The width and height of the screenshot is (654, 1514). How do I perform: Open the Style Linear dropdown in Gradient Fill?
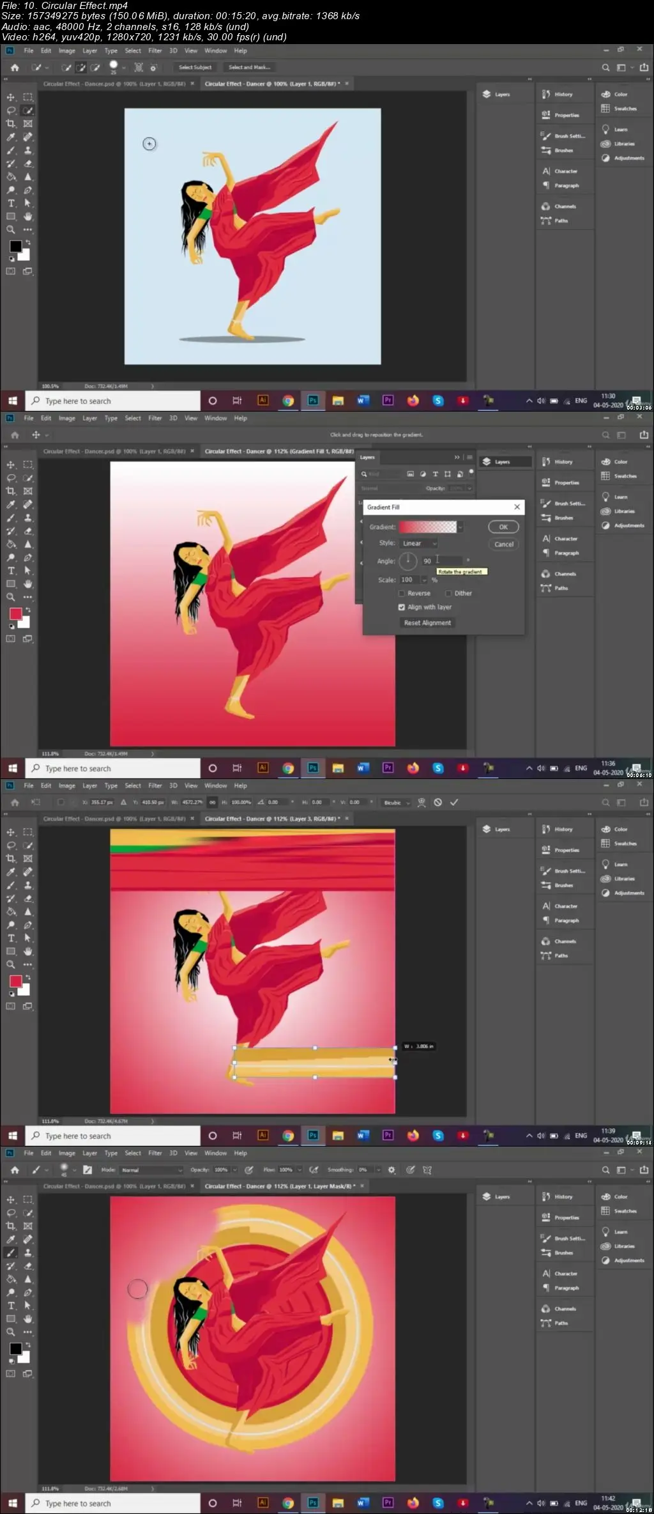[419, 543]
